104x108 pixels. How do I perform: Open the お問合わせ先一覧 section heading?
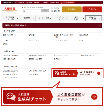click(10, 66)
